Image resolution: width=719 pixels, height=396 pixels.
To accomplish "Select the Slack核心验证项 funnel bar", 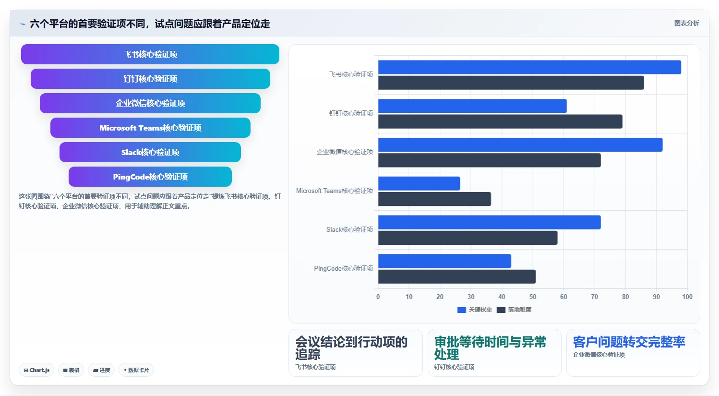I will point(150,152).
